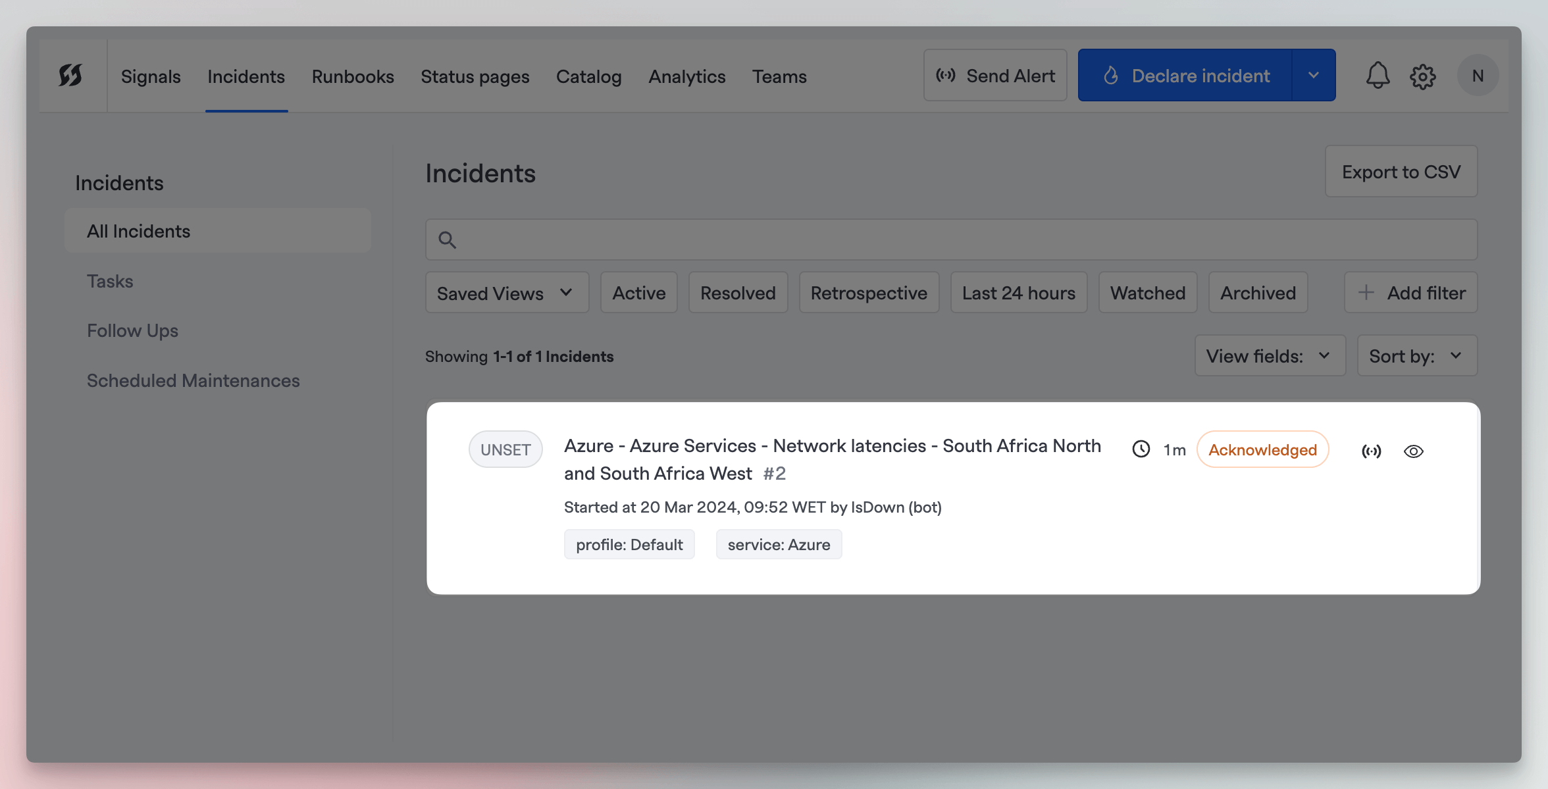Image resolution: width=1548 pixels, height=789 pixels.
Task: Click the profile: Default tag
Action: pyautogui.click(x=629, y=544)
